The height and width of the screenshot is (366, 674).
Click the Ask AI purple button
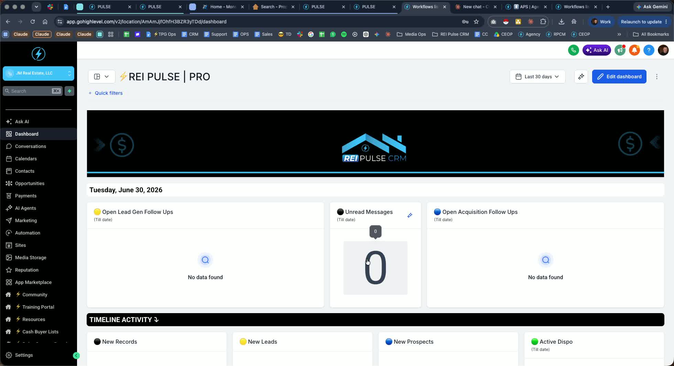click(597, 50)
